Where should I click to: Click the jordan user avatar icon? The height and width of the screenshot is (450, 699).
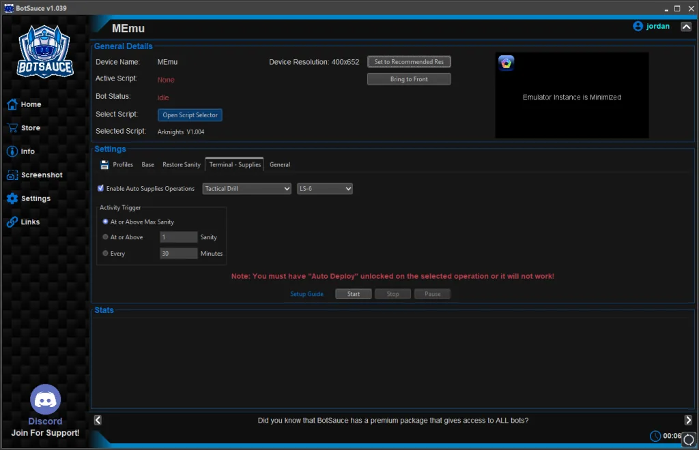click(x=638, y=27)
